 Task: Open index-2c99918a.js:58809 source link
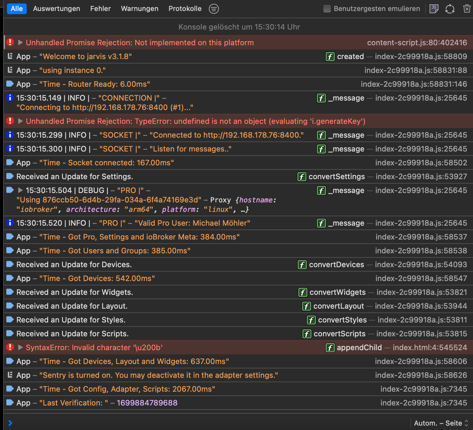(x=421, y=57)
